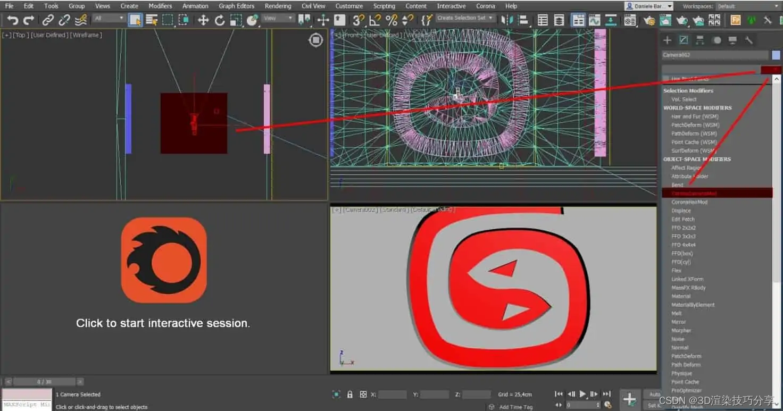Toggle the Spinner Snap icon

tap(408, 20)
